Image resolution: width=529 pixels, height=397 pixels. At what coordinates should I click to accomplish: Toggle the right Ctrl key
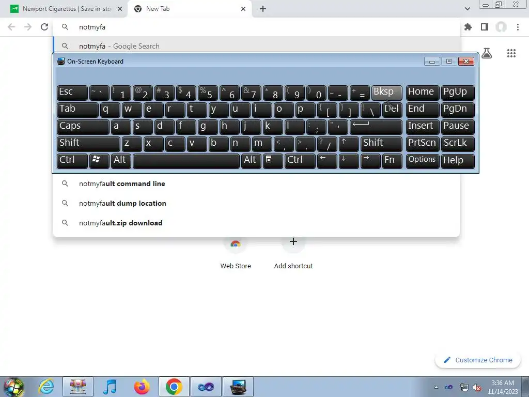(x=300, y=161)
